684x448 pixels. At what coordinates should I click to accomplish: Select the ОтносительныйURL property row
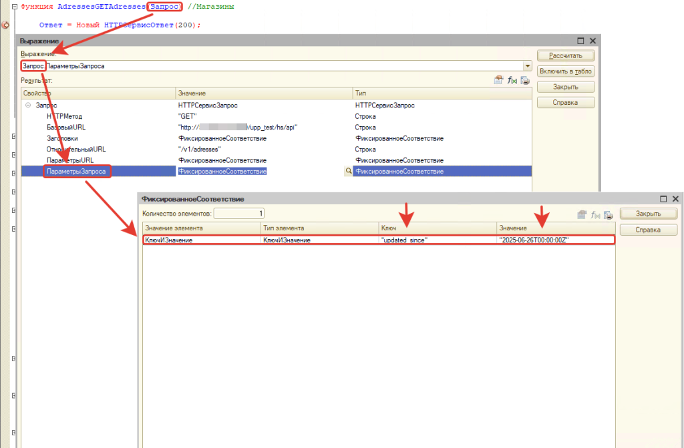point(76,150)
